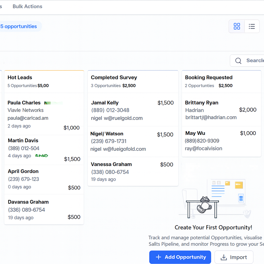Open the May Wu opportunity card

[221, 141]
